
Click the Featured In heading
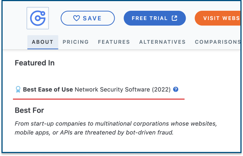(x=34, y=63)
